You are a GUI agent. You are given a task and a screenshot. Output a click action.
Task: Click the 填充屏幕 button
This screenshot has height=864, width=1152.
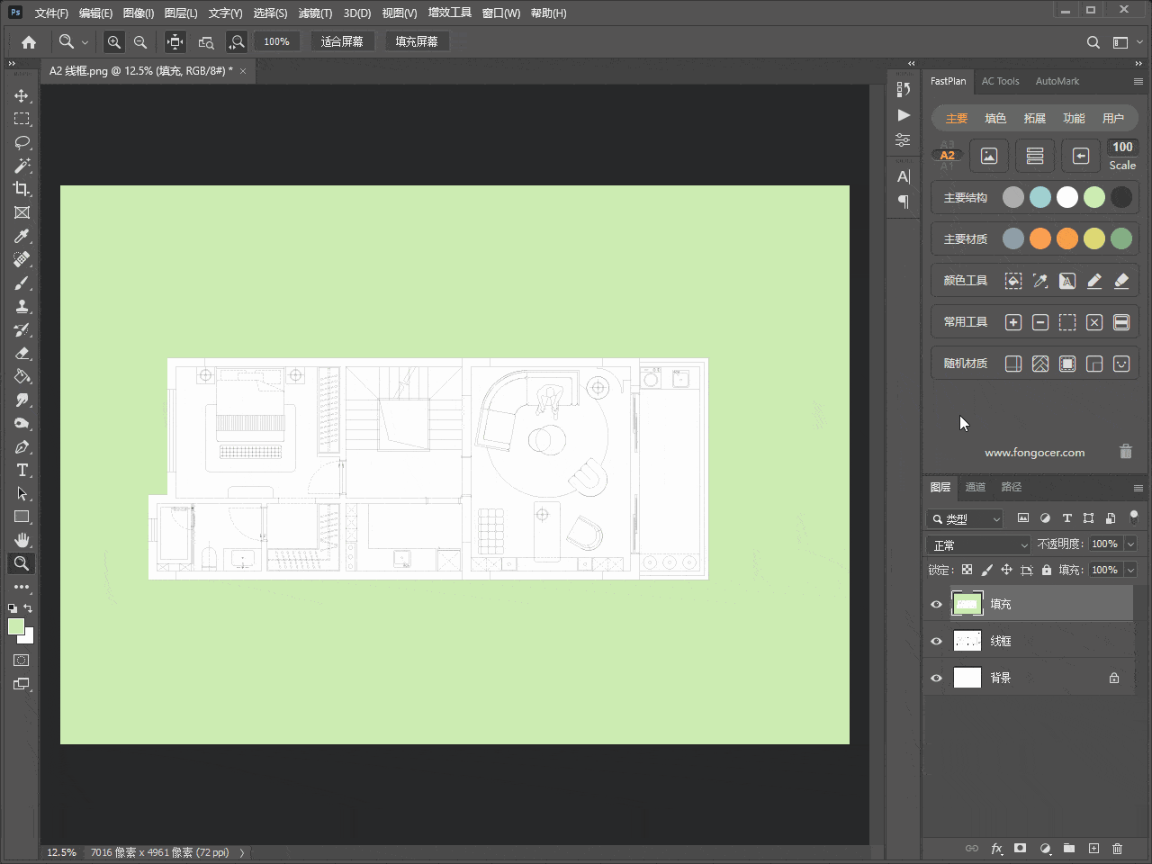(x=417, y=41)
